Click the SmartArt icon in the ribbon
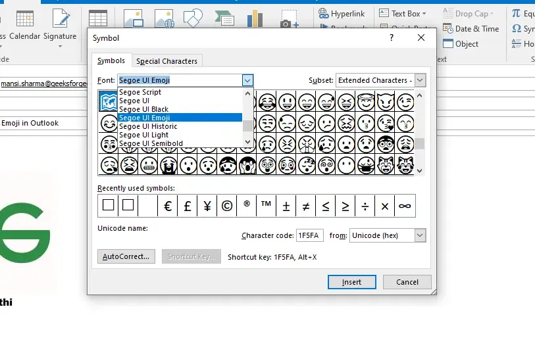535x355 pixels. coord(224,18)
